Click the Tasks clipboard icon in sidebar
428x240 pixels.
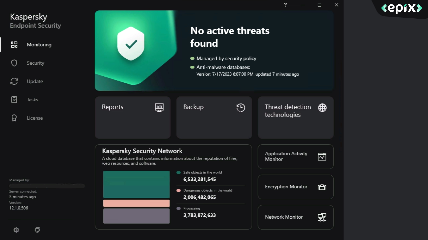coord(14,100)
